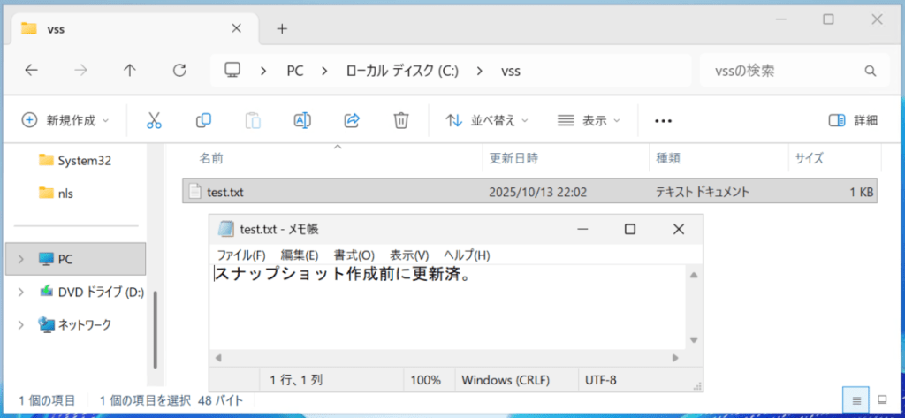Sort by the 更新日時 column header
Screen dimensions: 905x418
coord(513,158)
